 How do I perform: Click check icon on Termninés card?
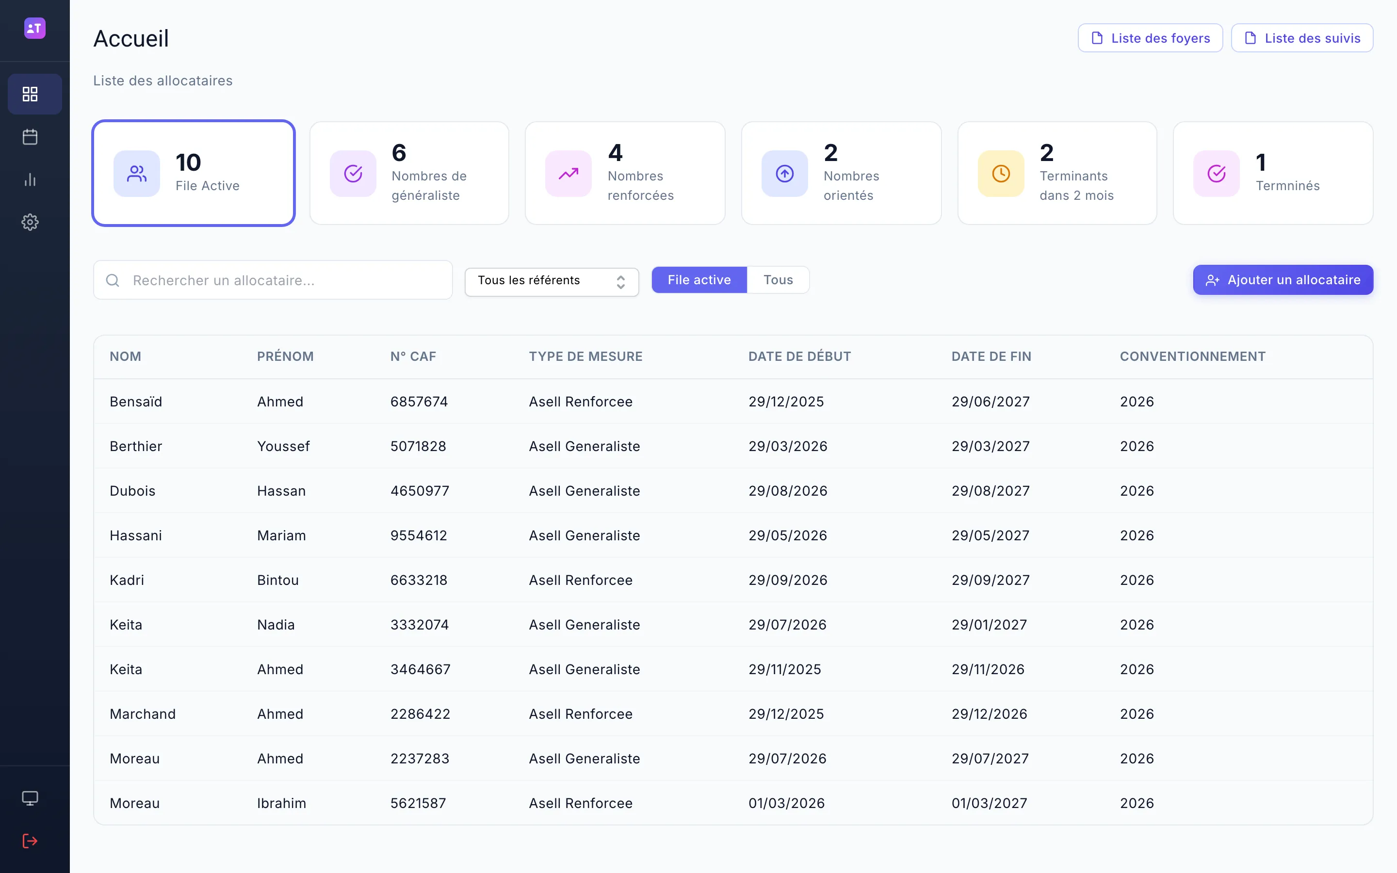click(x=1217, y=174)
